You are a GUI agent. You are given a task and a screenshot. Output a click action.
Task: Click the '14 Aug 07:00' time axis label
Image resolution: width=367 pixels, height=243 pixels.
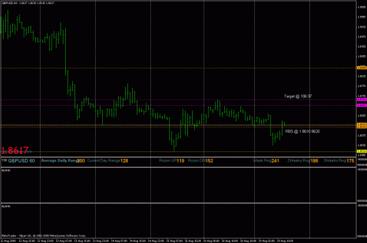coord(119,241)
